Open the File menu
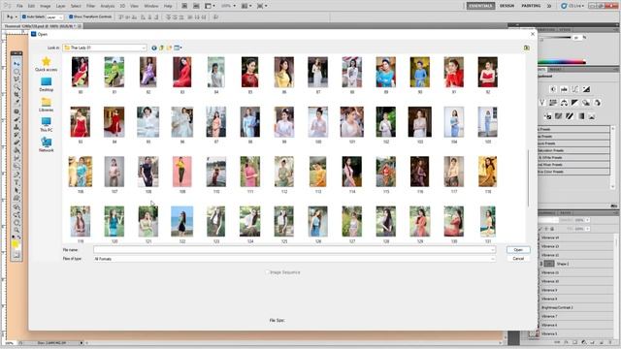Image resolution: width=621 pixels, height=349 pixels. point(19,7)
